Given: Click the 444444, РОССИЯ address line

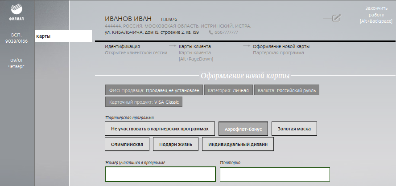Looking at the screenshot, I should pos(178,26).
